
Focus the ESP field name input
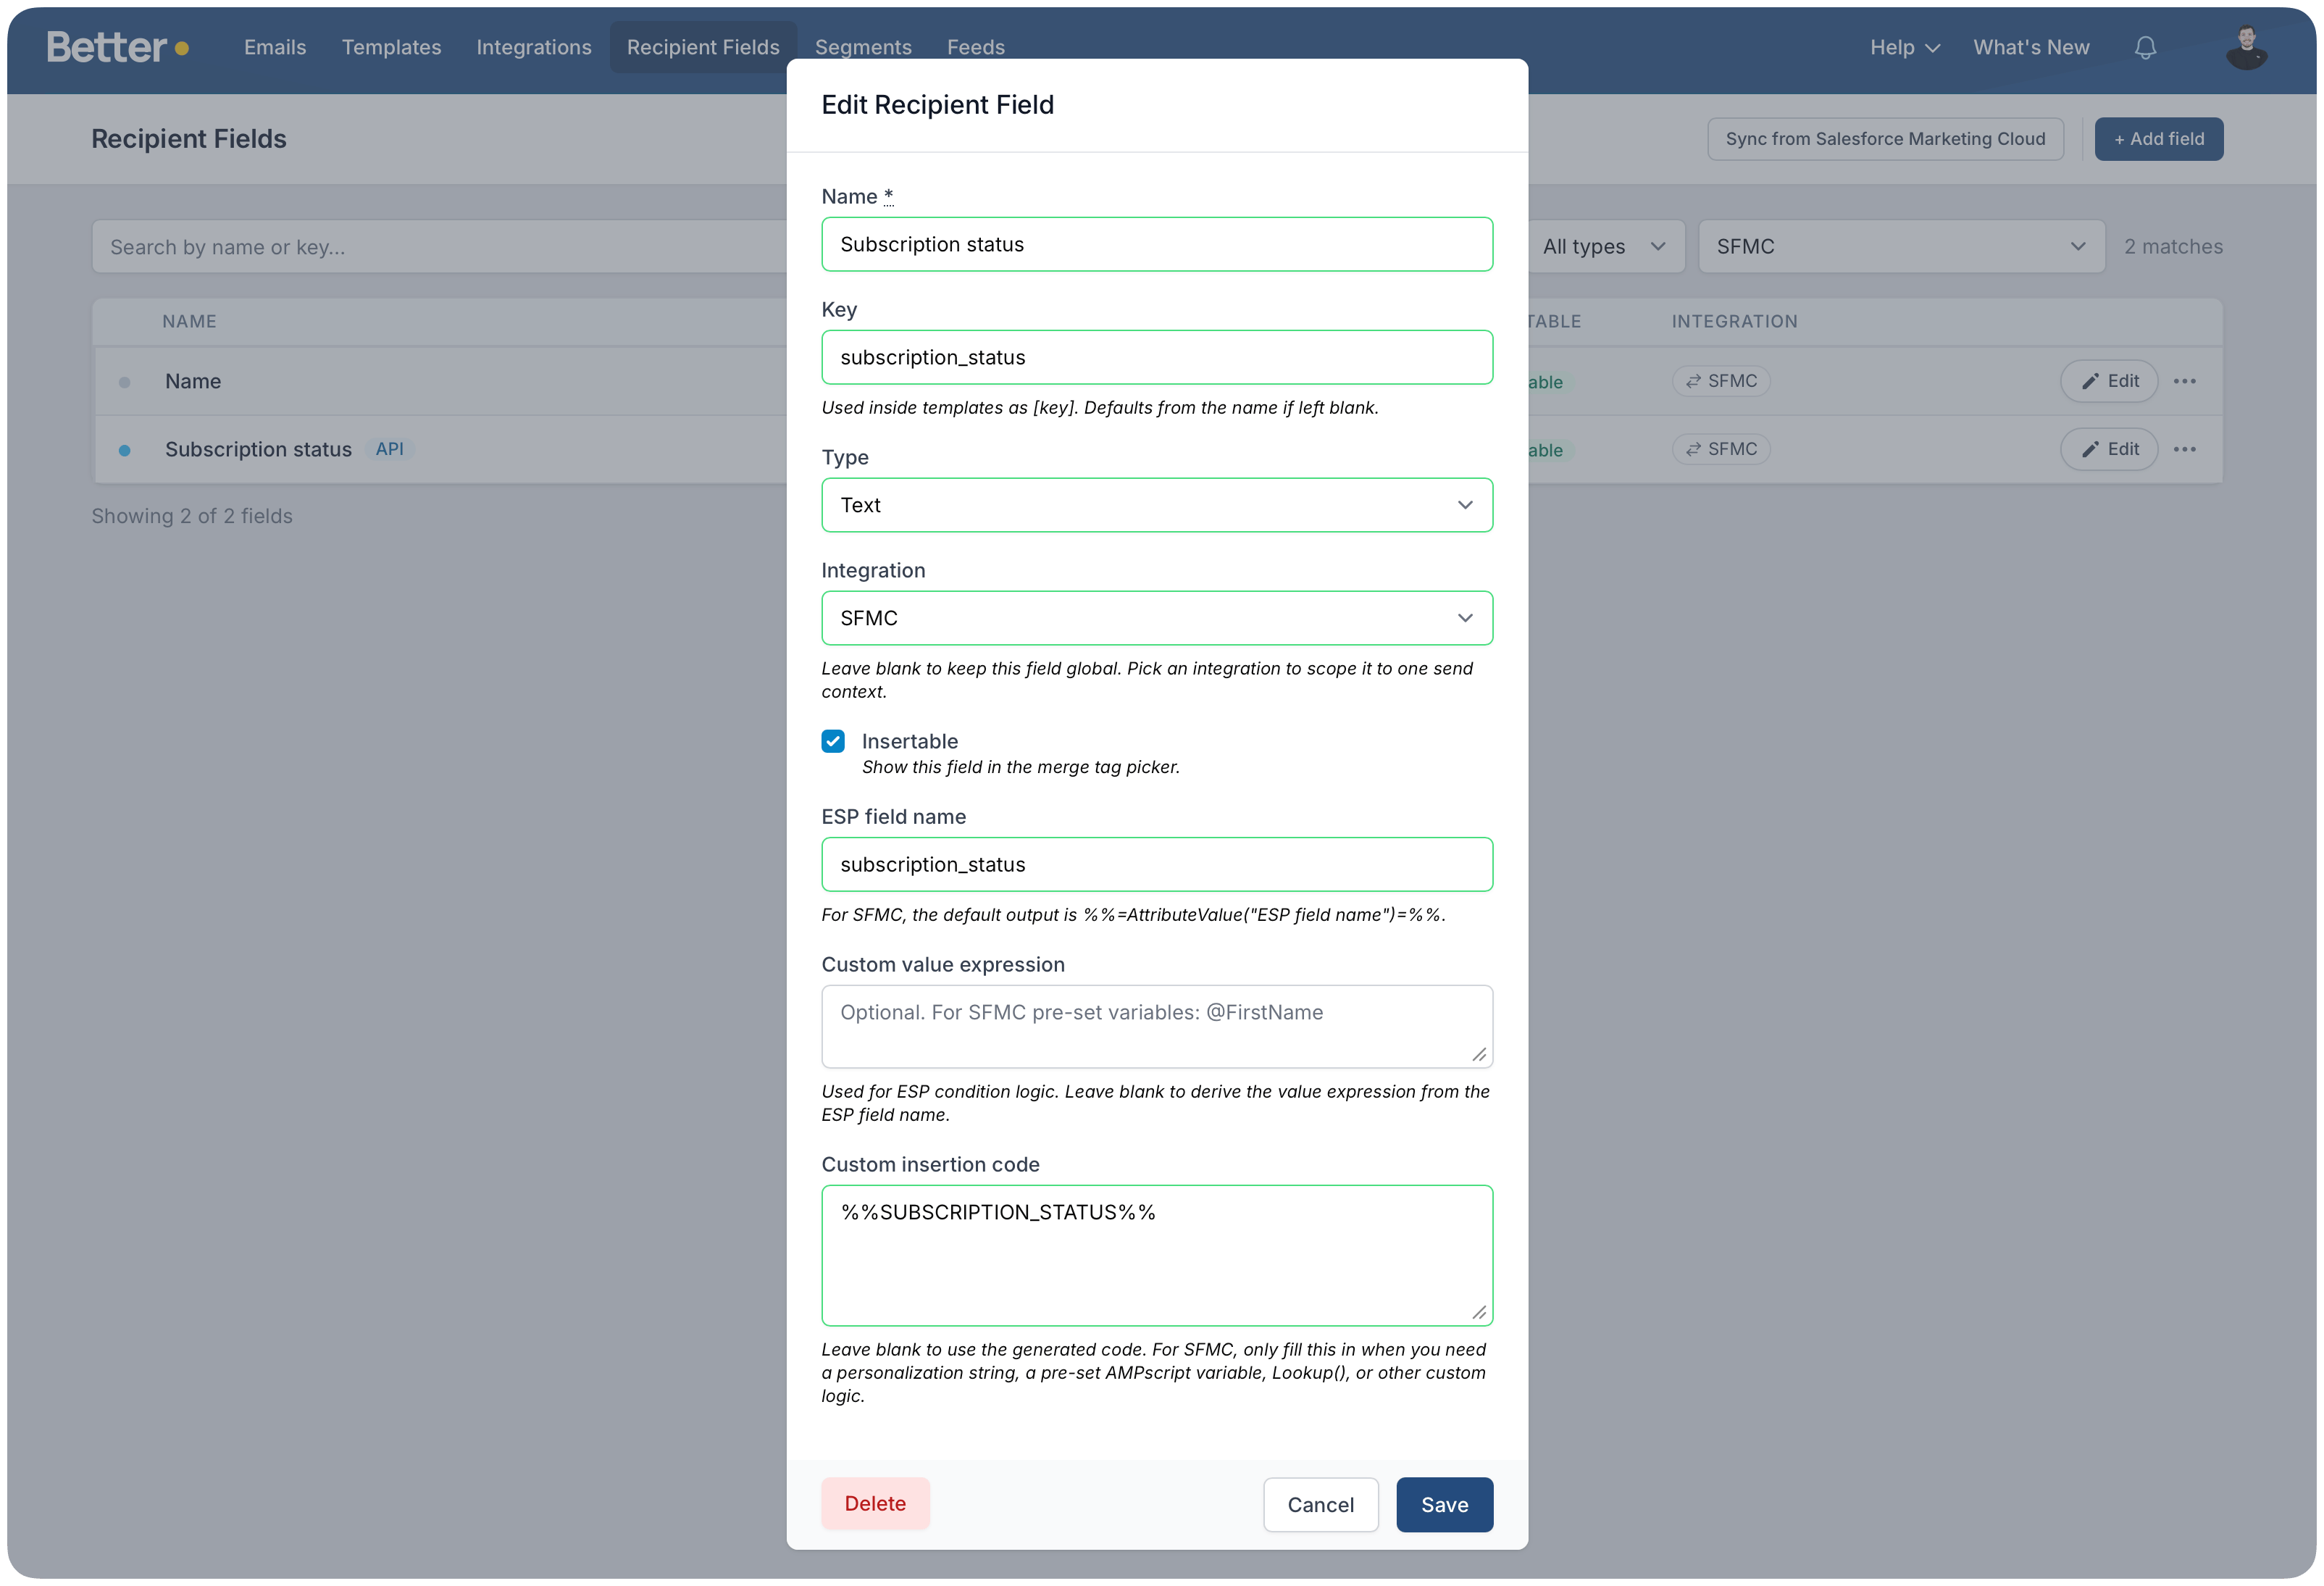coord(1157,864)
